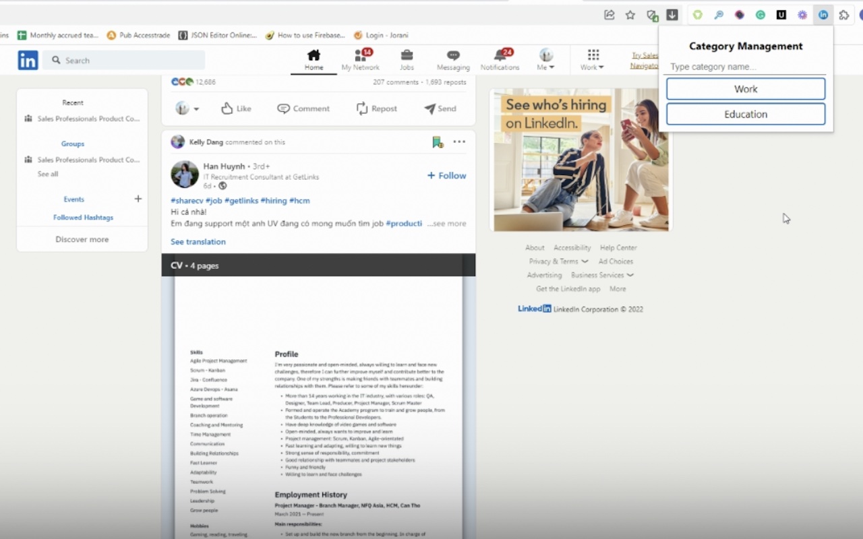Open the 1,693 reposts link
This screenshot has width=863, height=539.
tap(446, 82)
